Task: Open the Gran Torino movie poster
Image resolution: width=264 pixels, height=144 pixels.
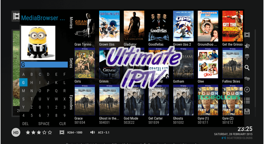Action: pyautogui.click(x=85, y=26)
